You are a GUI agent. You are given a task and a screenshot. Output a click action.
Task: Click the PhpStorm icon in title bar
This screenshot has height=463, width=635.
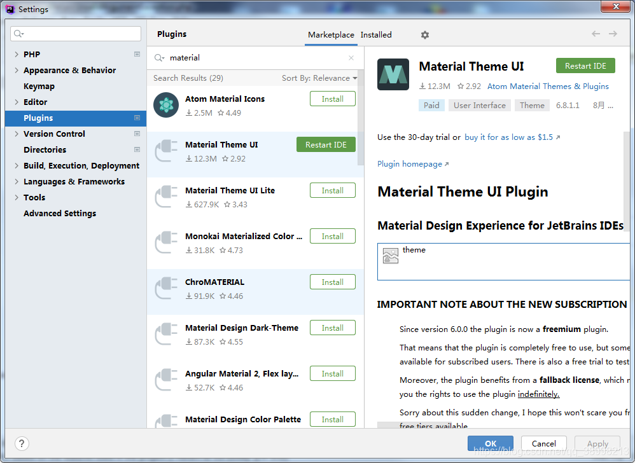(10, 9)
